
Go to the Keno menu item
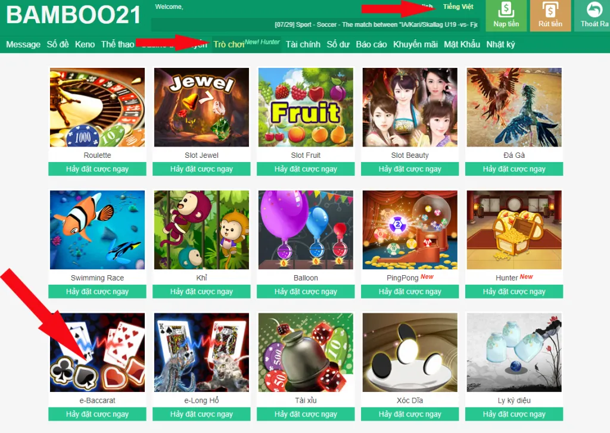click(x=85, y=44)
